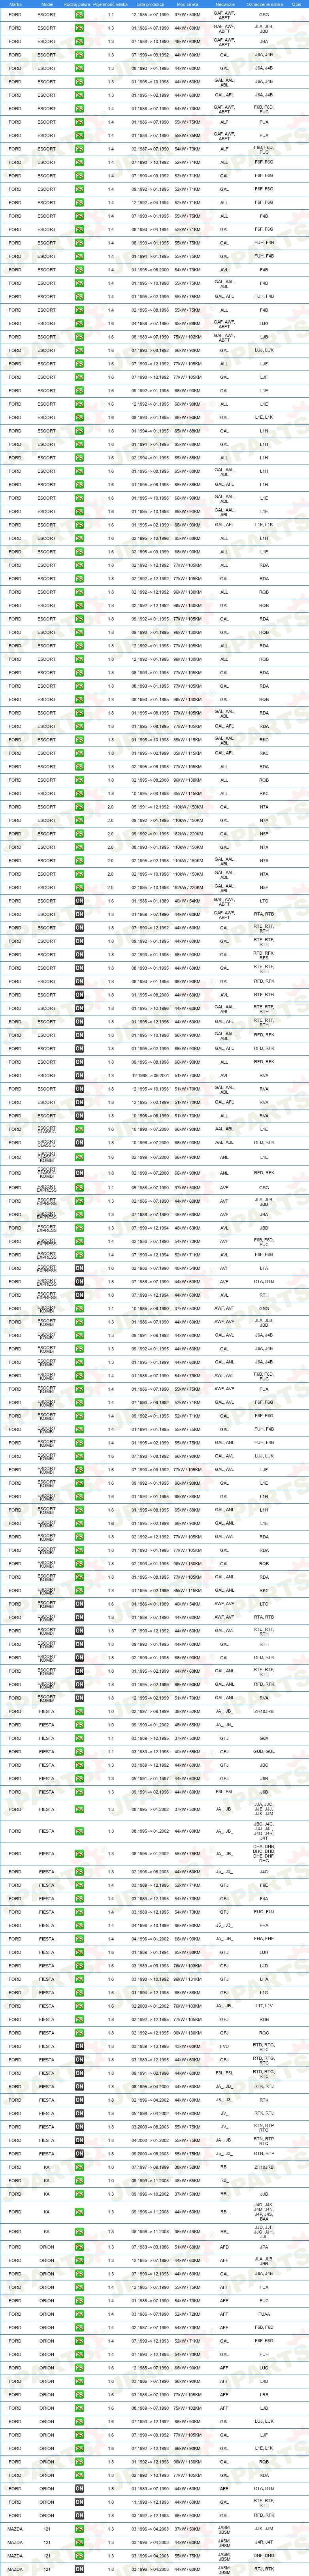The height and width of the screenshot is (2576, 309).
Task: Click 'DHF, DHG' engine code in Mazda row
Action: [264, 2556]
